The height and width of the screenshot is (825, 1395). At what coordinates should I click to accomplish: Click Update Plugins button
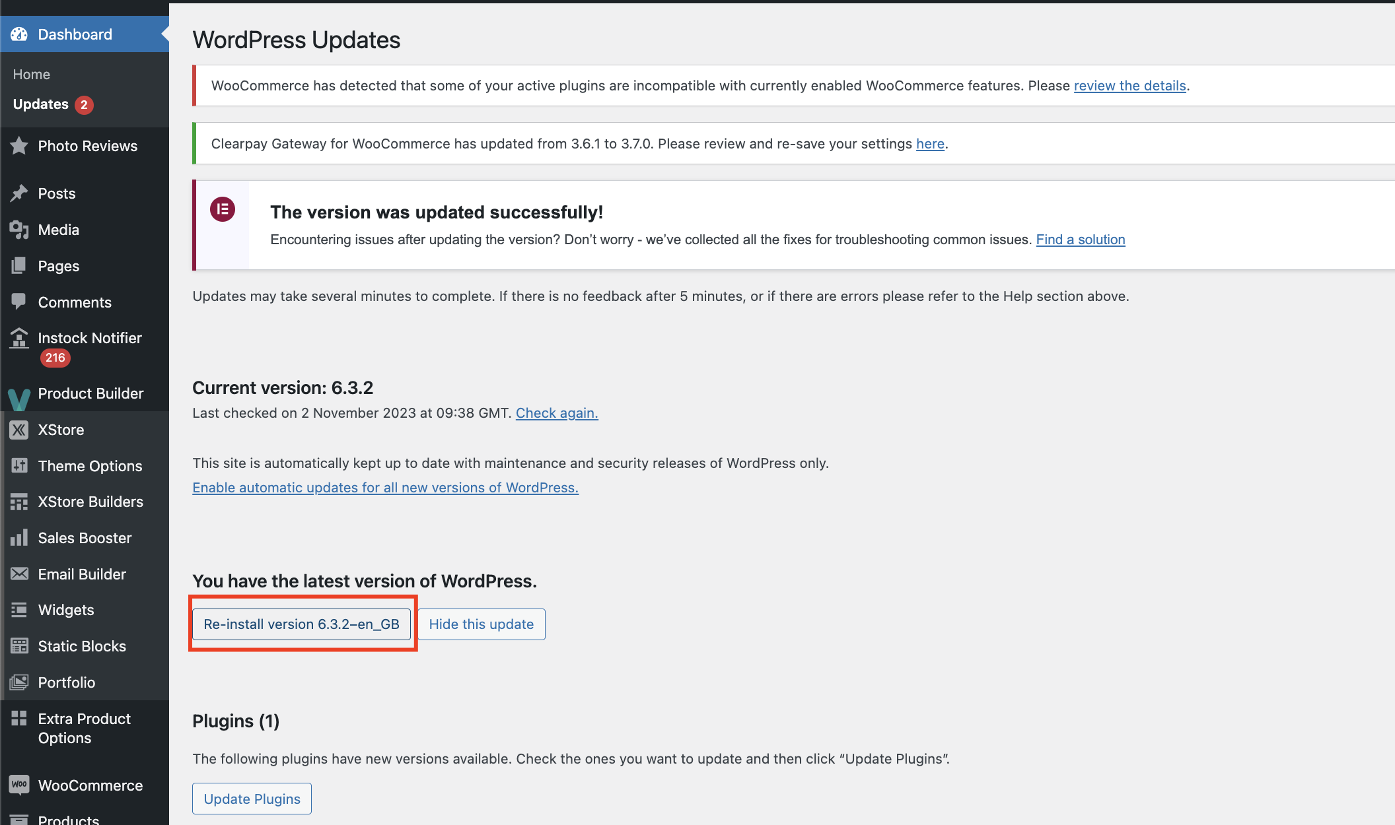pyautogui.click(x=252, y=797)
